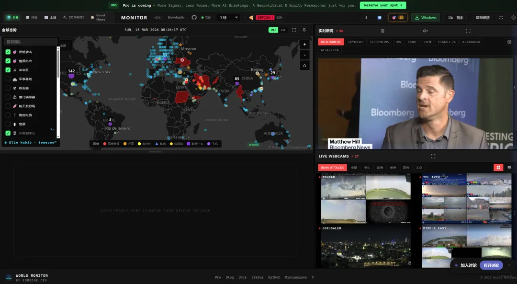Unmute the live news audio
The image size is (517, 284).
(x=426, y=31)
